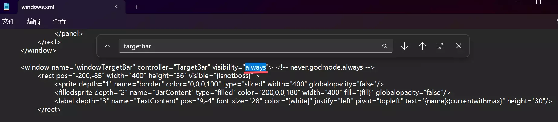
Task: Click the closing panel tag text
Action: 69,33
